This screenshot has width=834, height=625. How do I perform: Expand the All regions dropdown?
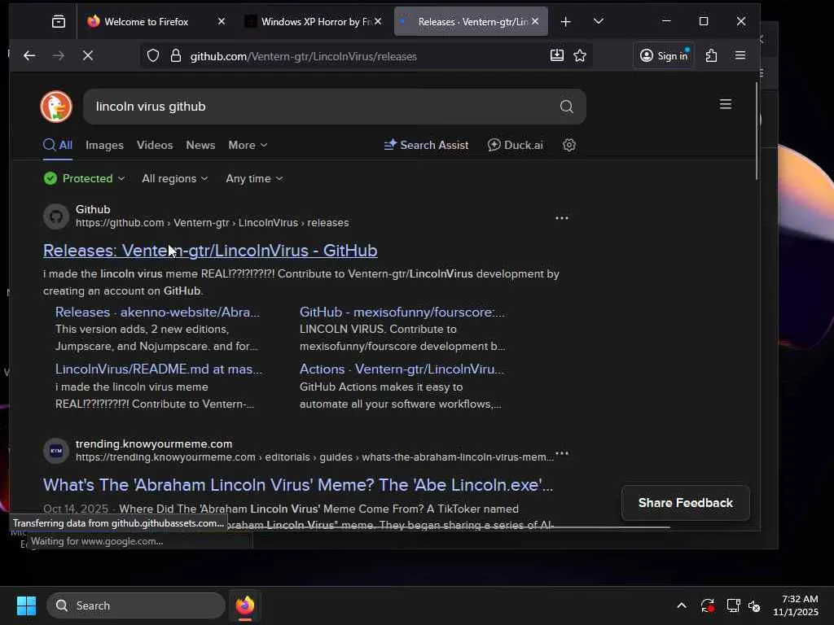[175, 178]
